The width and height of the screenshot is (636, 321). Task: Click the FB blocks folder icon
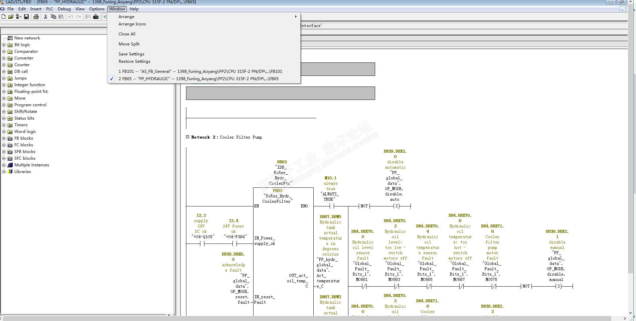tap(10, 138)
